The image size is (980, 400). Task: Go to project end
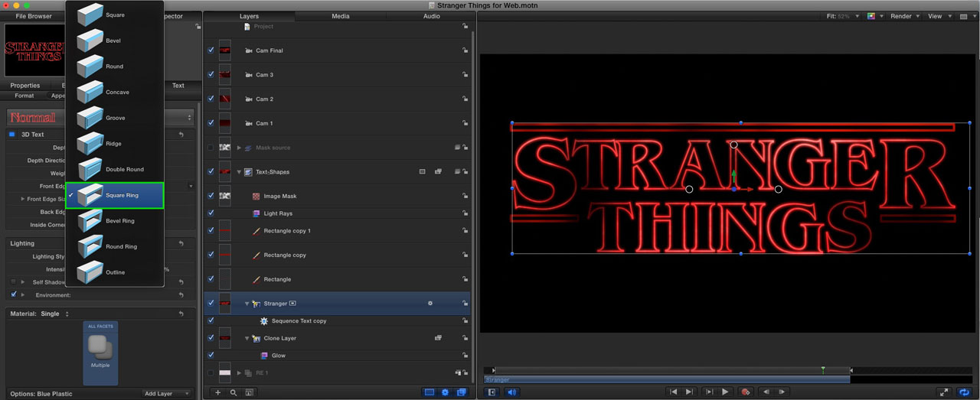(x=690, y=392)
